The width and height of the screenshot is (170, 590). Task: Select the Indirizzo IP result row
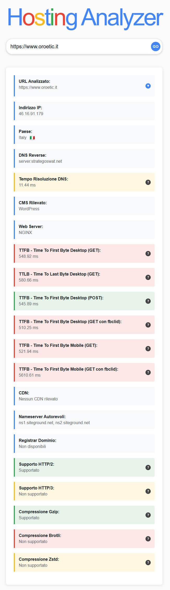click(84, 111)
